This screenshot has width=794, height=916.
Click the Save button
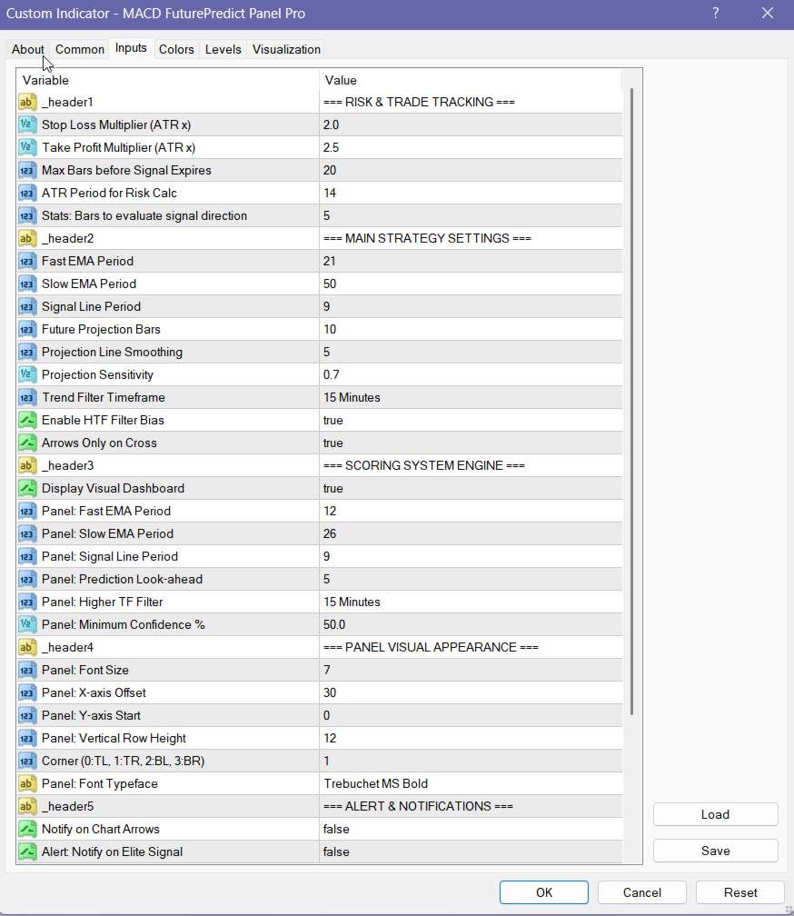tap(716, 851)
